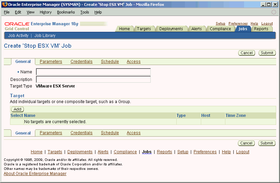This screenshot has height=183, width=280.
Task: Open the Job Library subtab
Action: coord(45,36)
